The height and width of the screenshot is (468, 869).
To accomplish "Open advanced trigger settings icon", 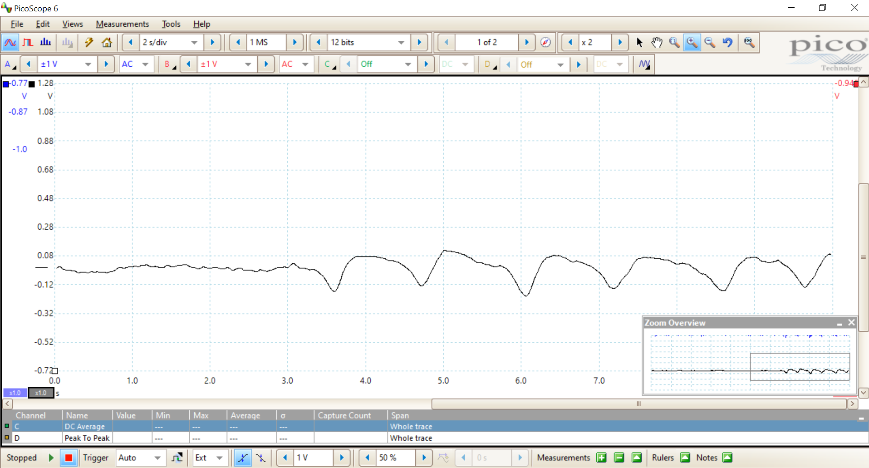I will tap(177, 458).
